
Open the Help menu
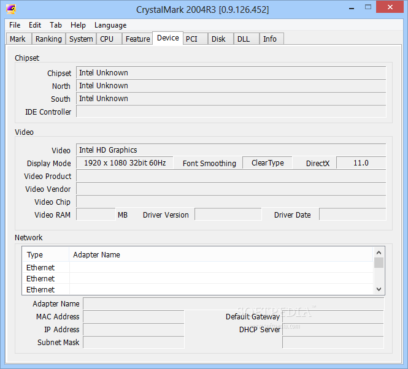(x=78, y=25)
